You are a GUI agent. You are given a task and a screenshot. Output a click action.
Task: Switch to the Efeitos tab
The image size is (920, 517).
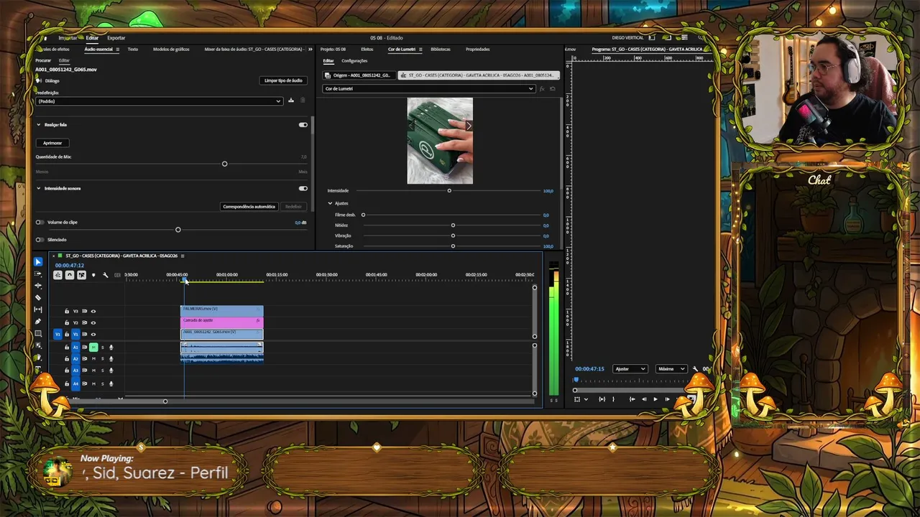tap(367, 50)
